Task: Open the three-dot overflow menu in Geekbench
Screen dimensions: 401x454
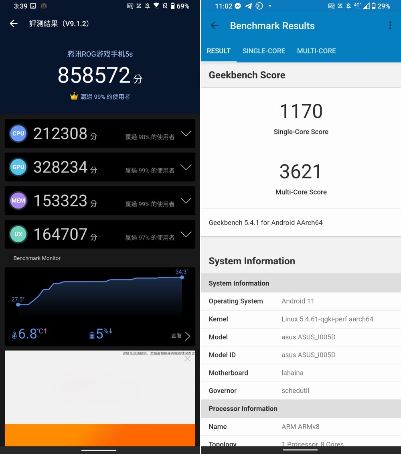Action: coord(390,26)
